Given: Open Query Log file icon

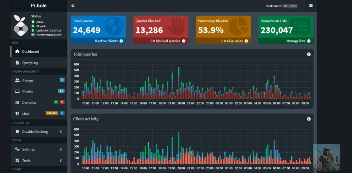Looking at the screenshot, I should coord(17,63).
